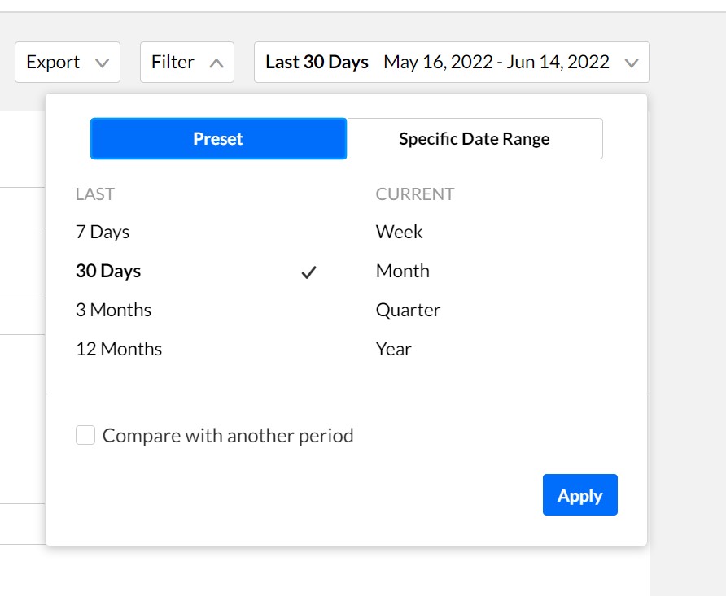Click the checkmark beside 30 Days
This screenshot has width=726, height=596.
tap(308, 272)
